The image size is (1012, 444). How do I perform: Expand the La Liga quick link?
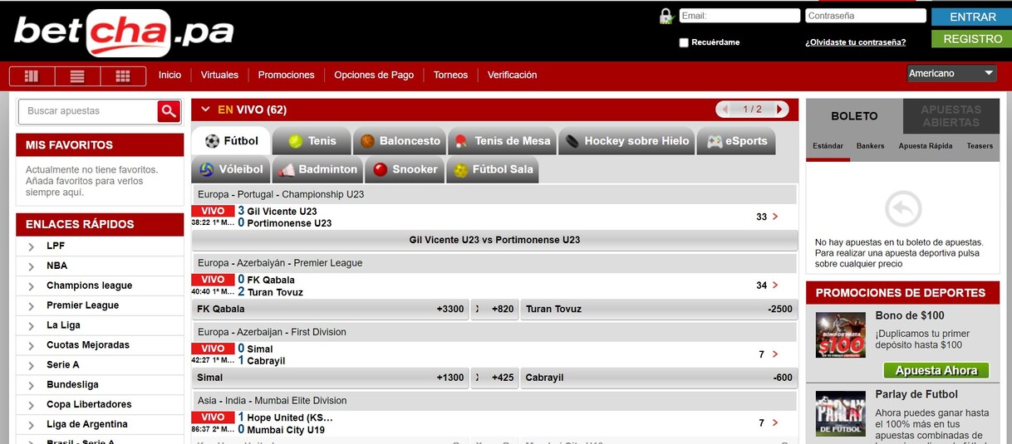32,326
